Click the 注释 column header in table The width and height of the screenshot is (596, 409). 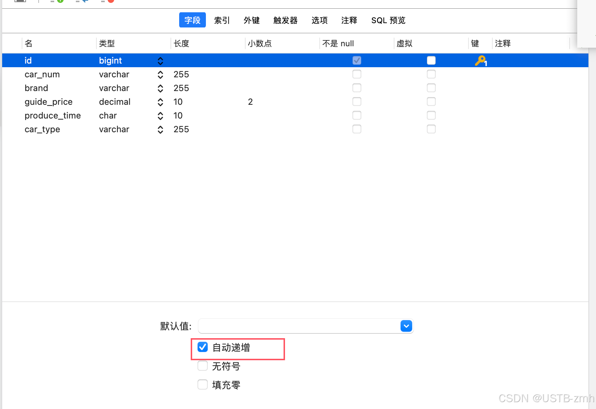pos(503,43)
